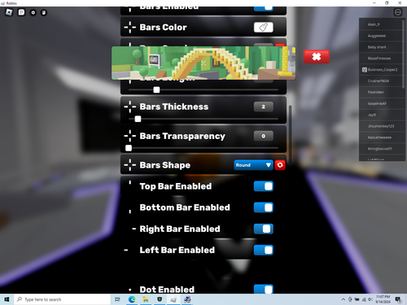Open the Windows Start menu

click(x=7, y=299)
